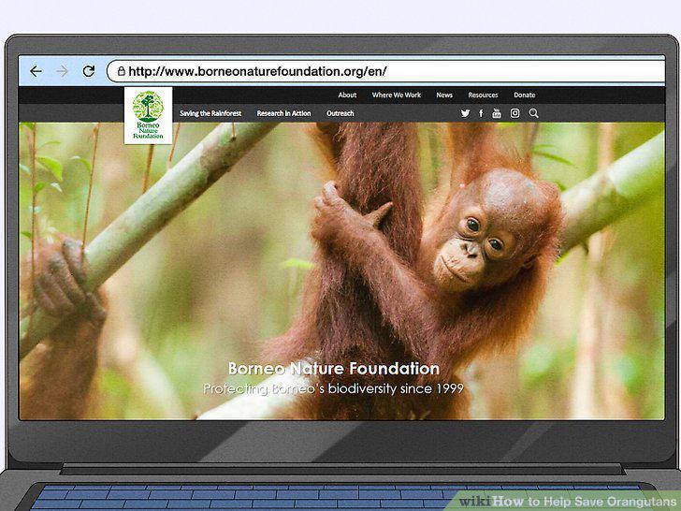Screen dimensions: 681x511
Task: Reload the page with refresh icon
Action: pos(89,71)
